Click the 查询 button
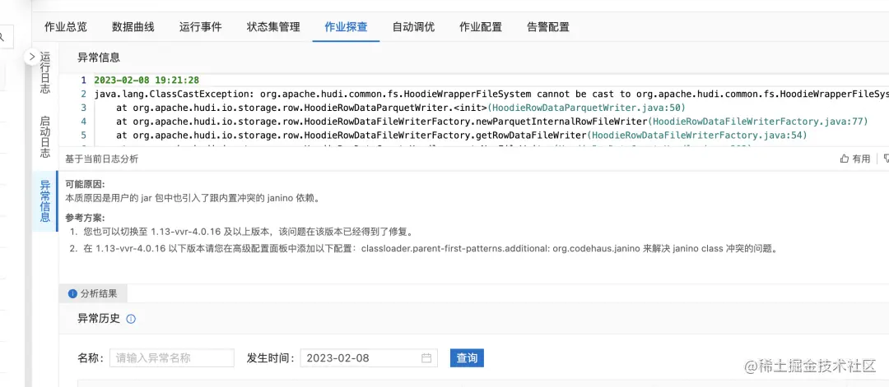 467,358
